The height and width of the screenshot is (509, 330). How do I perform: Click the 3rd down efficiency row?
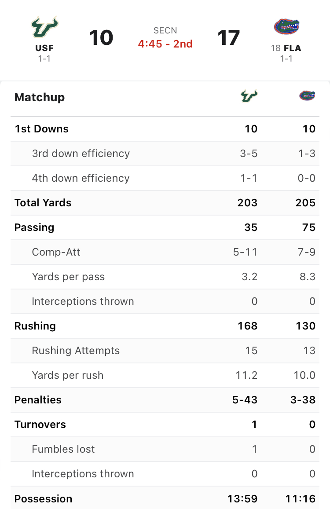165,154
